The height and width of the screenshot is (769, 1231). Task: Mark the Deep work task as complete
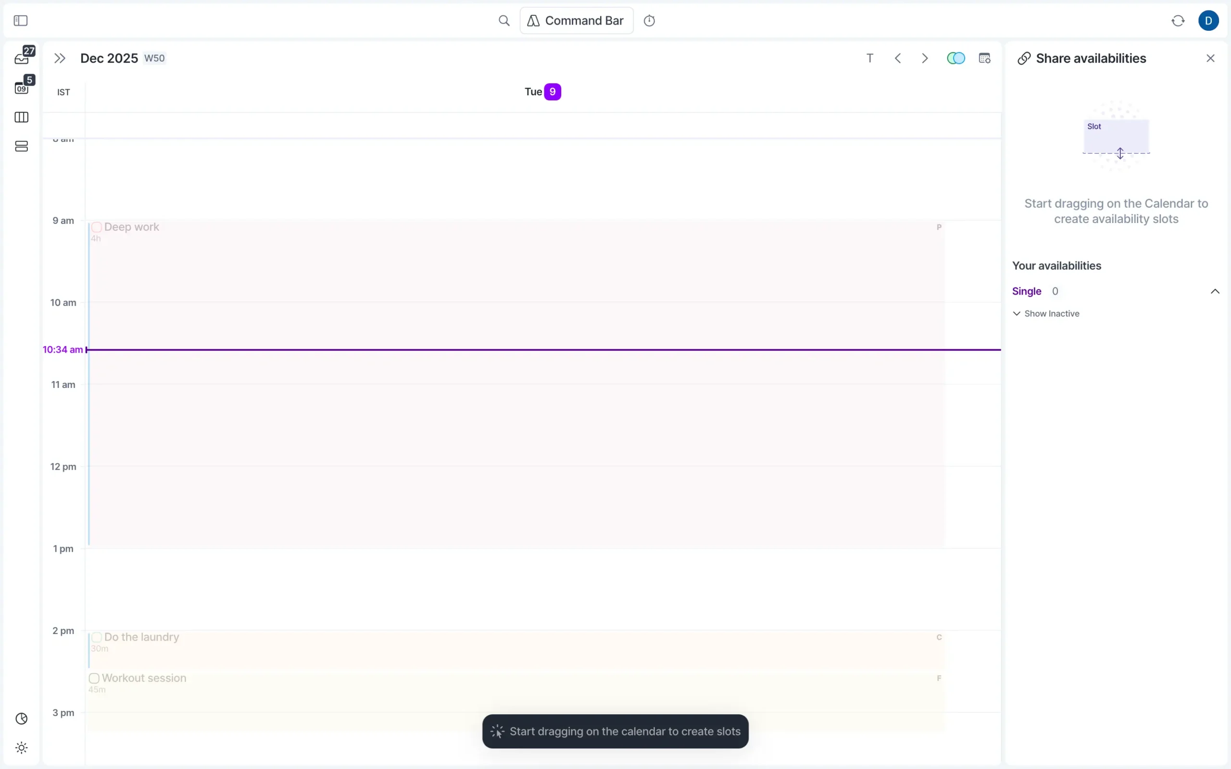click(97, 227)
